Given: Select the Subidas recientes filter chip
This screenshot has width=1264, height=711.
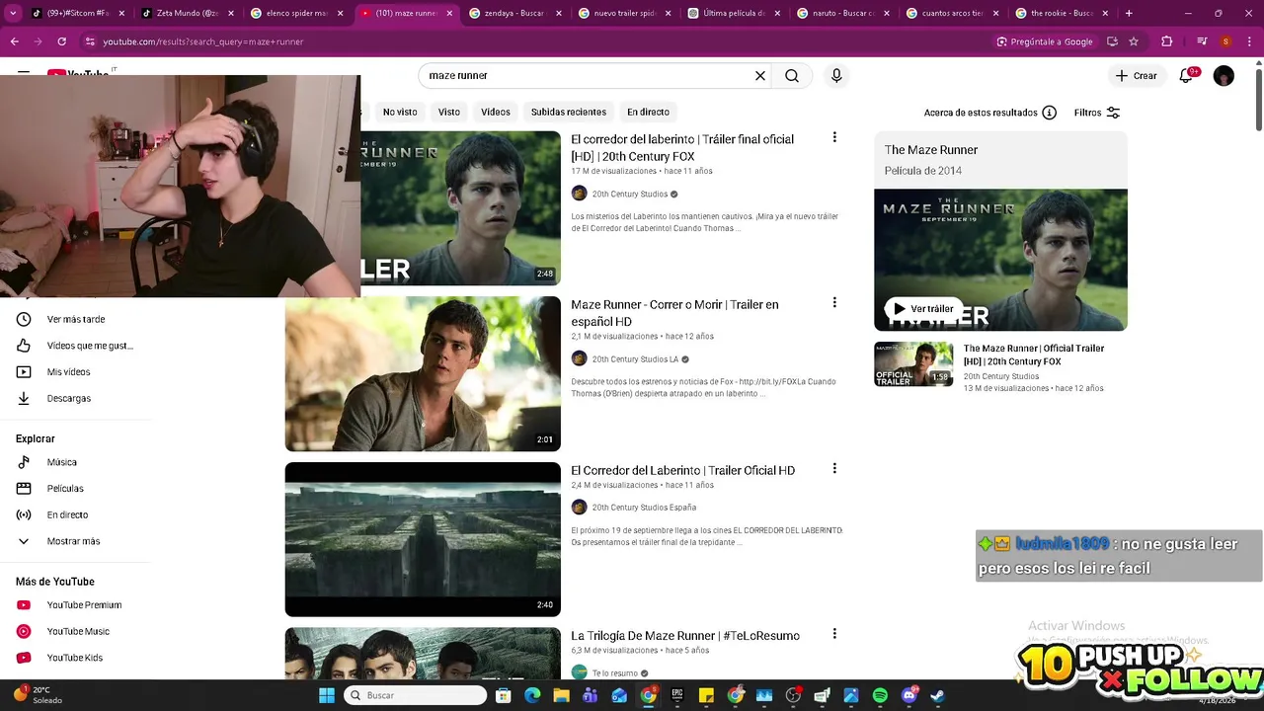Looking at the screenshot, I should 569,112.
